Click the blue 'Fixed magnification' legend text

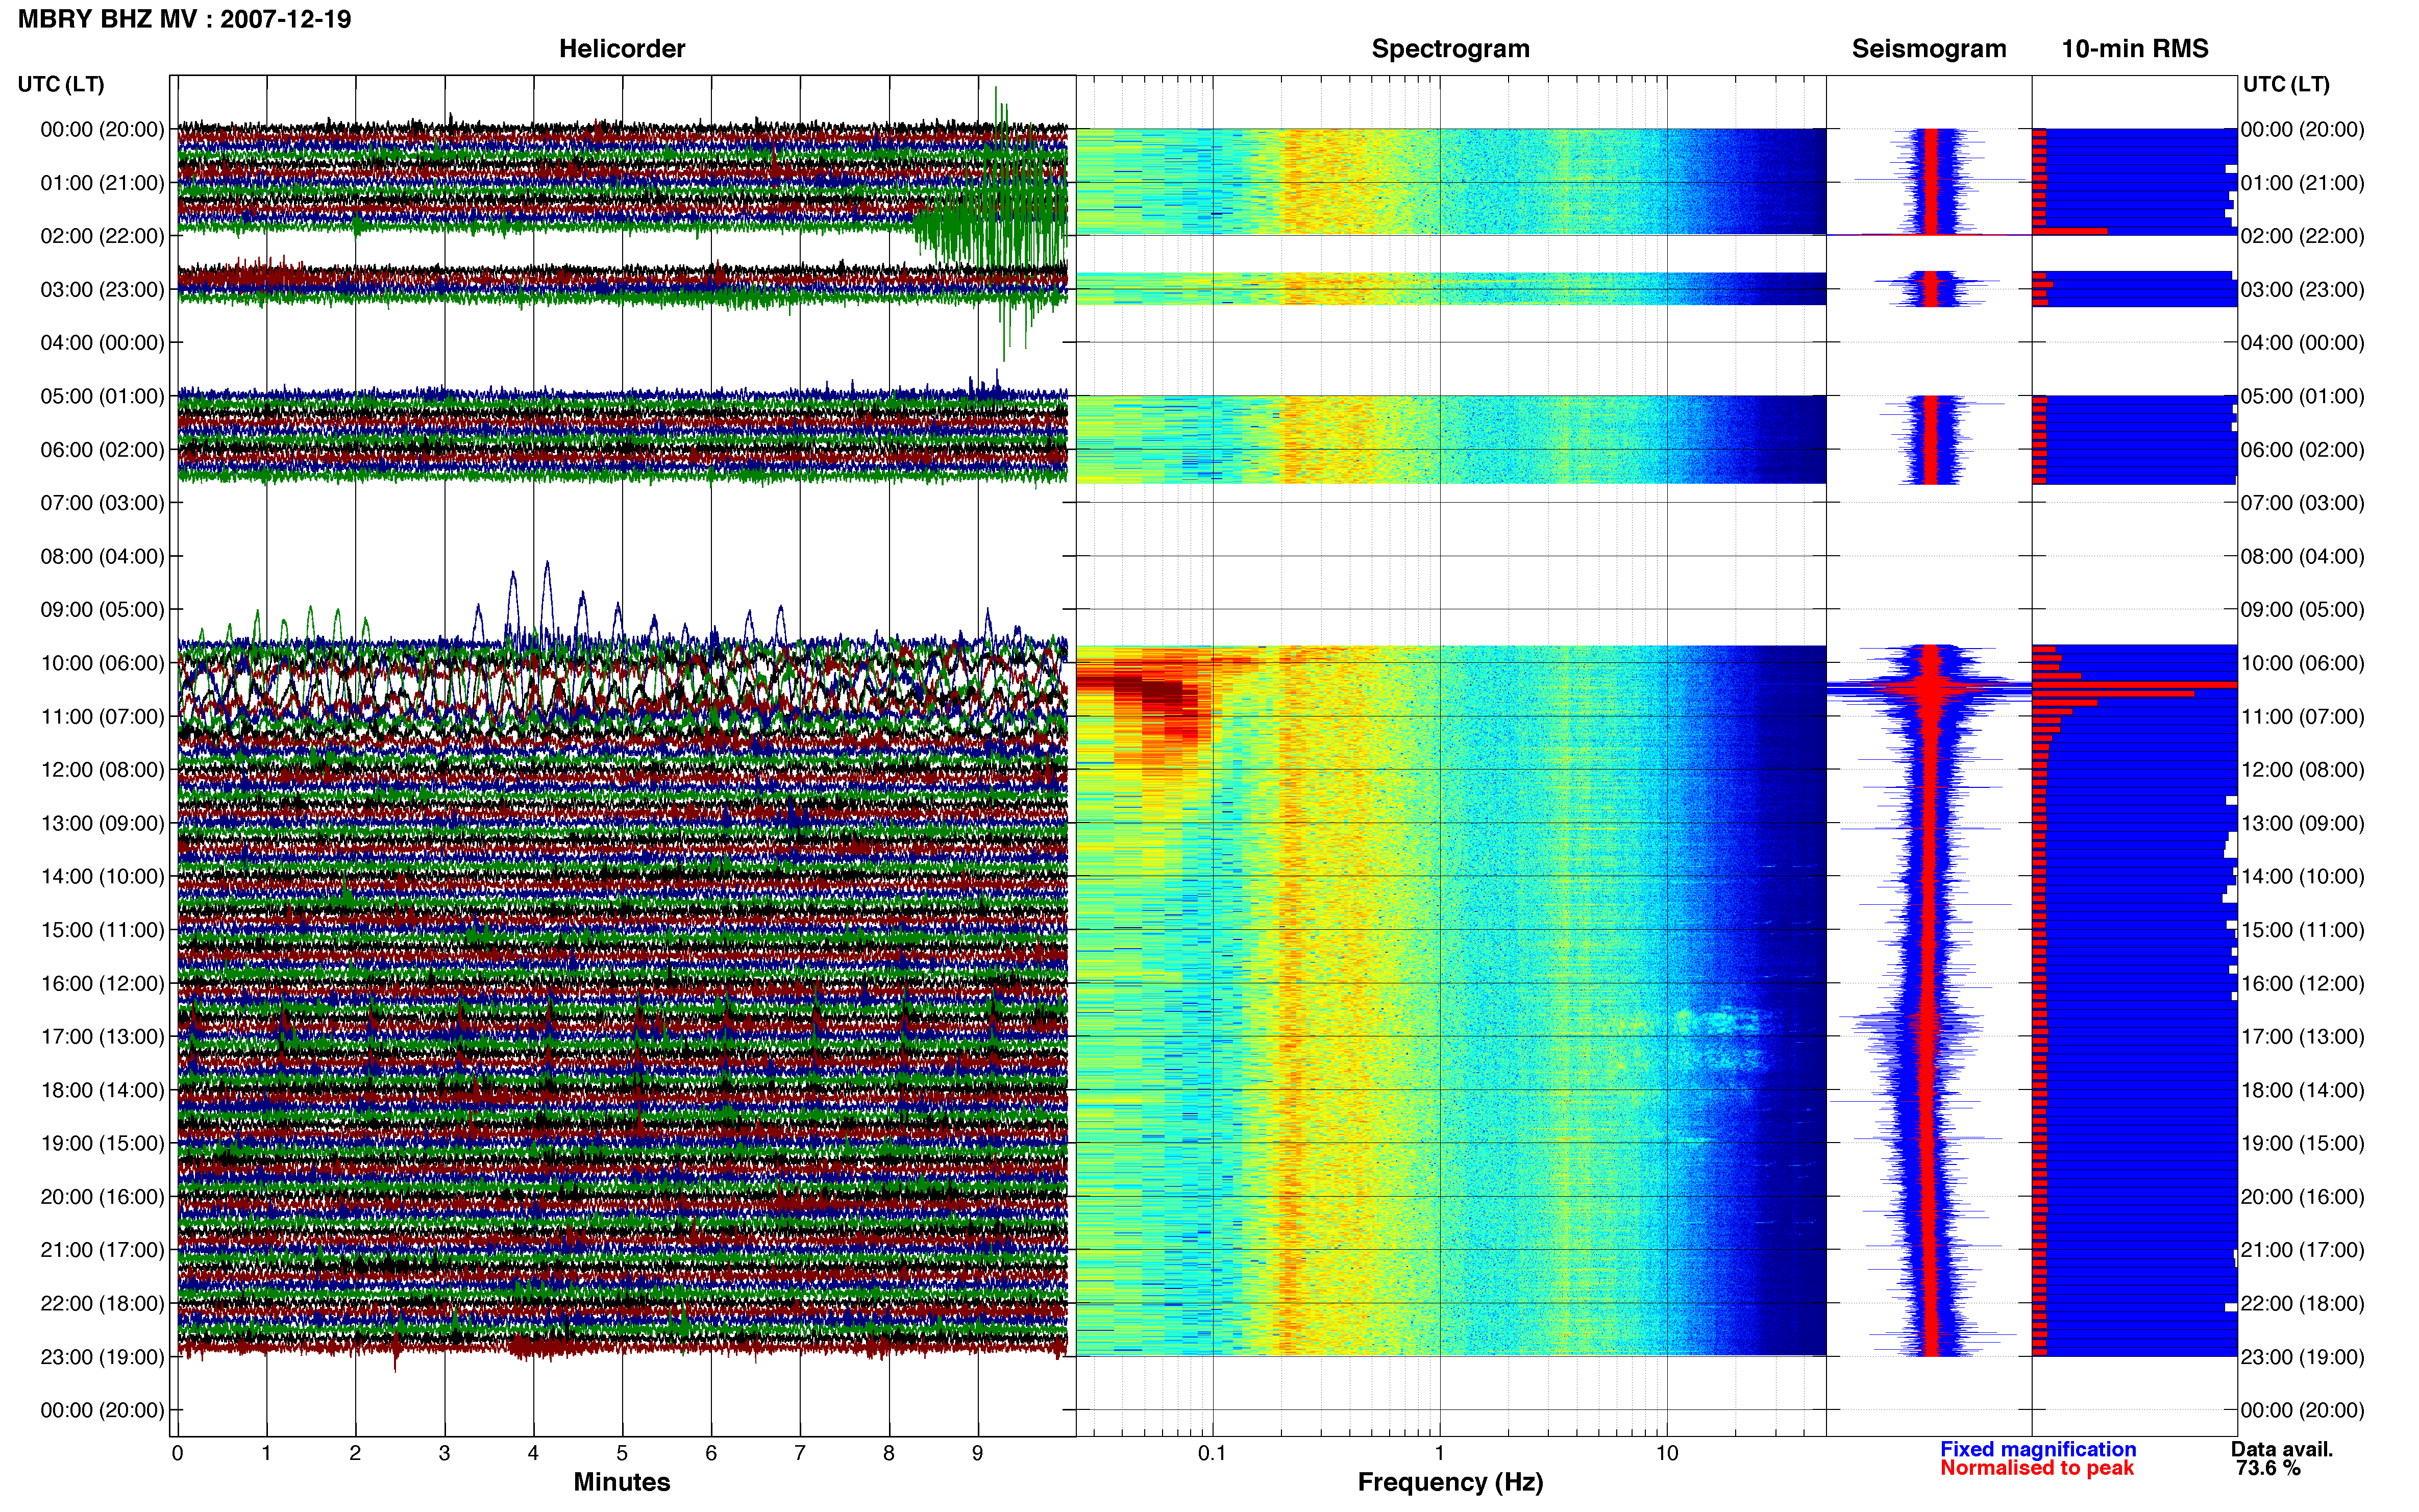2038,1449
